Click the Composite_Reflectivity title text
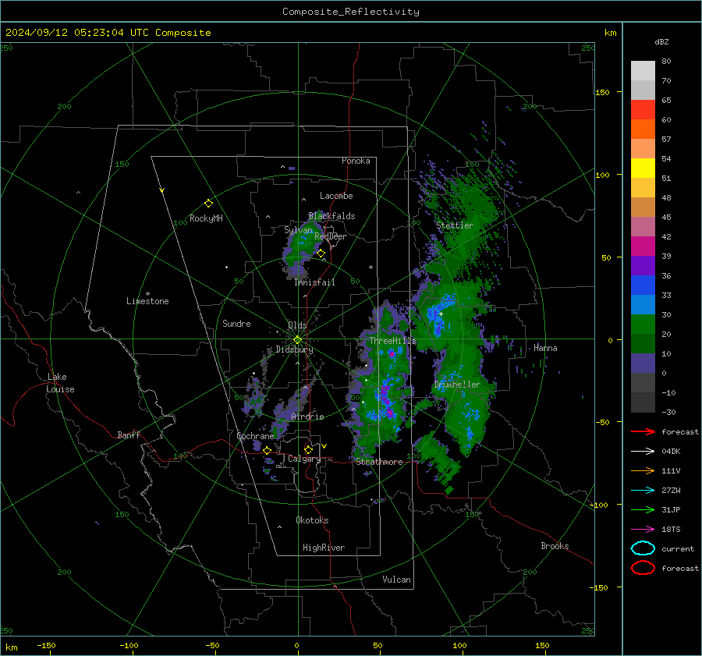 tap(351, 12)
